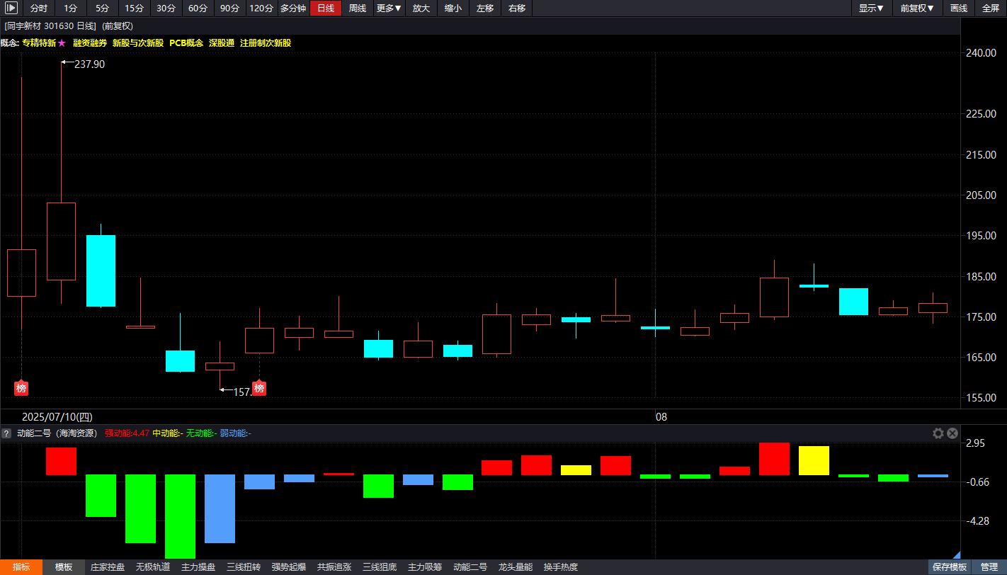
Task: Click the 保存模板 button
Action: (x=950, y=567)
